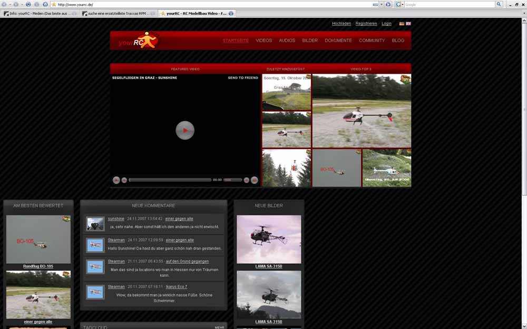Switch site language using English flag icon
This screenshot has height=329, width=527.
tap(408, 24)
